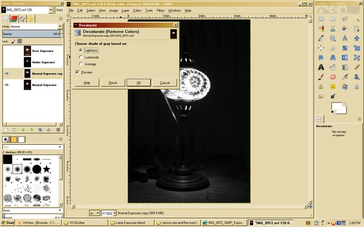364x227 pixels.
Task: Select the Bucket Fill tool
Action: [x=333, y=67]
